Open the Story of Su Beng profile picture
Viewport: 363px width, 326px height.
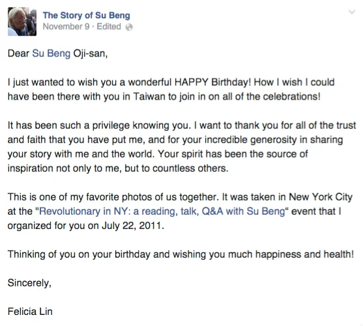pyautogui.click(x=22, y=21)
